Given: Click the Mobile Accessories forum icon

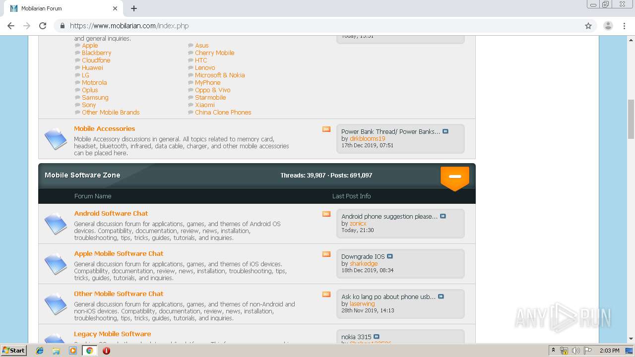Looking at the screenshot, I should click(56, 139).
